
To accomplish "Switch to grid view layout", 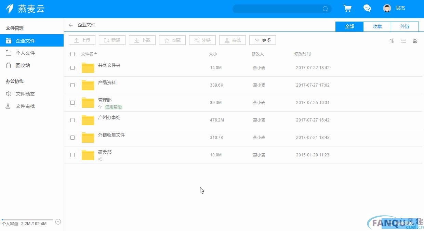I will pyautogui.click(x=415, y=41).
